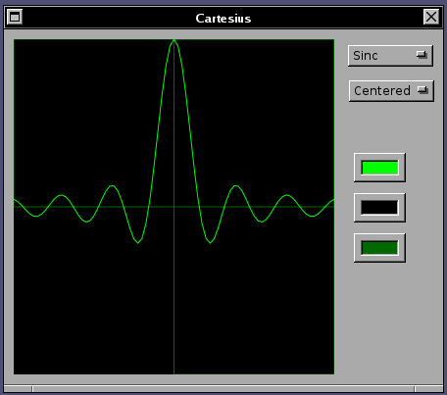Open the window menu icon in title bar
This screenshot has height=395, width=447.
pyautogui.click(x=15, y=17)
